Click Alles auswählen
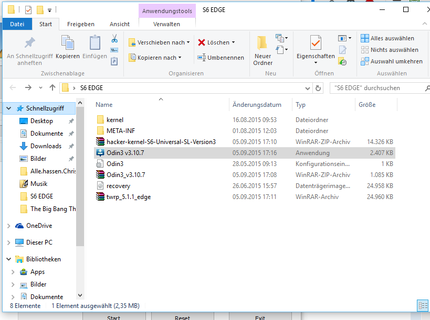The width and height of the screenshot is (430, 320). click(387, 38)
